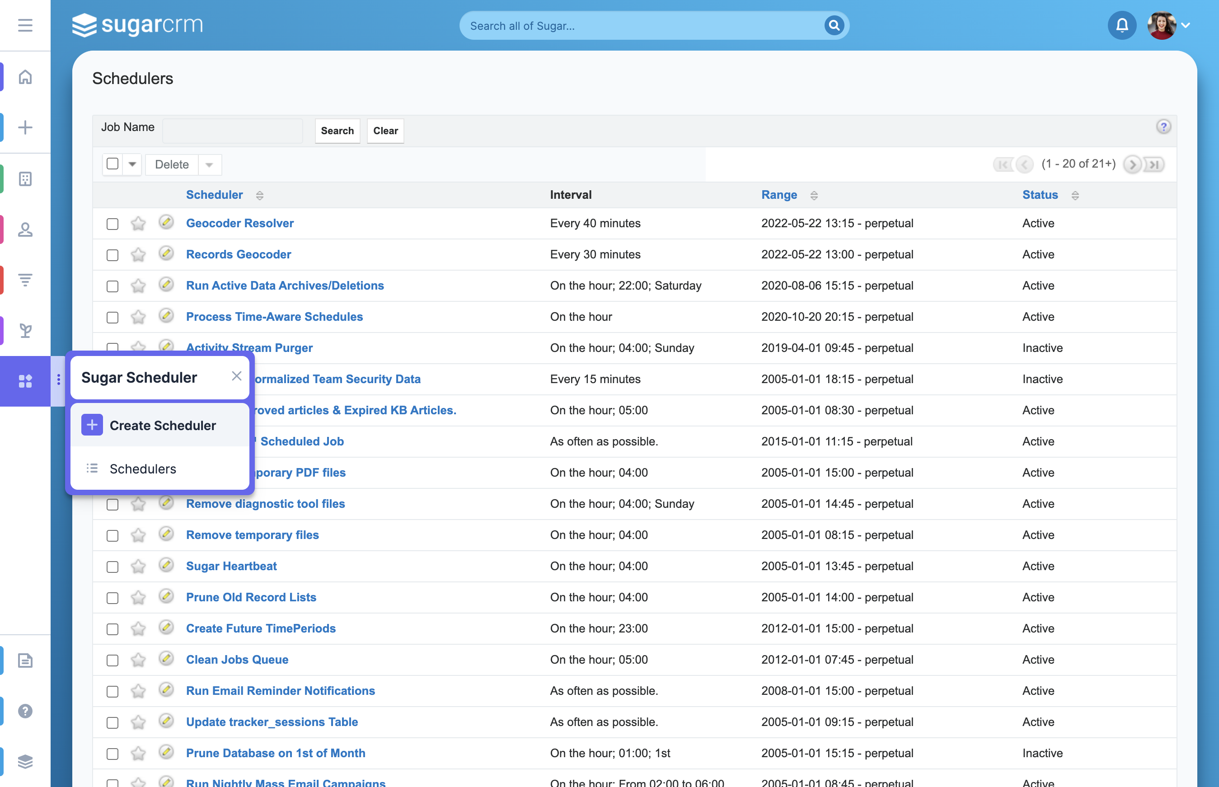Screen dimensions: 1219x787
Task: Select Schedulers in the popup menu
Action: click(159, 468)
